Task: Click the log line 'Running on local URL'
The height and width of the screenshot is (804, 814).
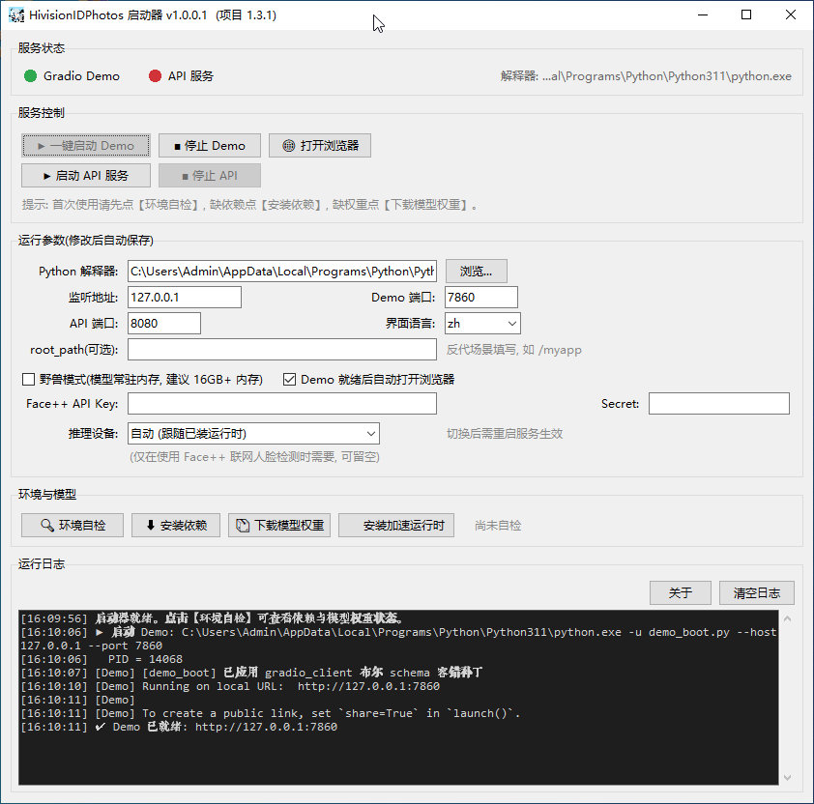Action: 230,686
